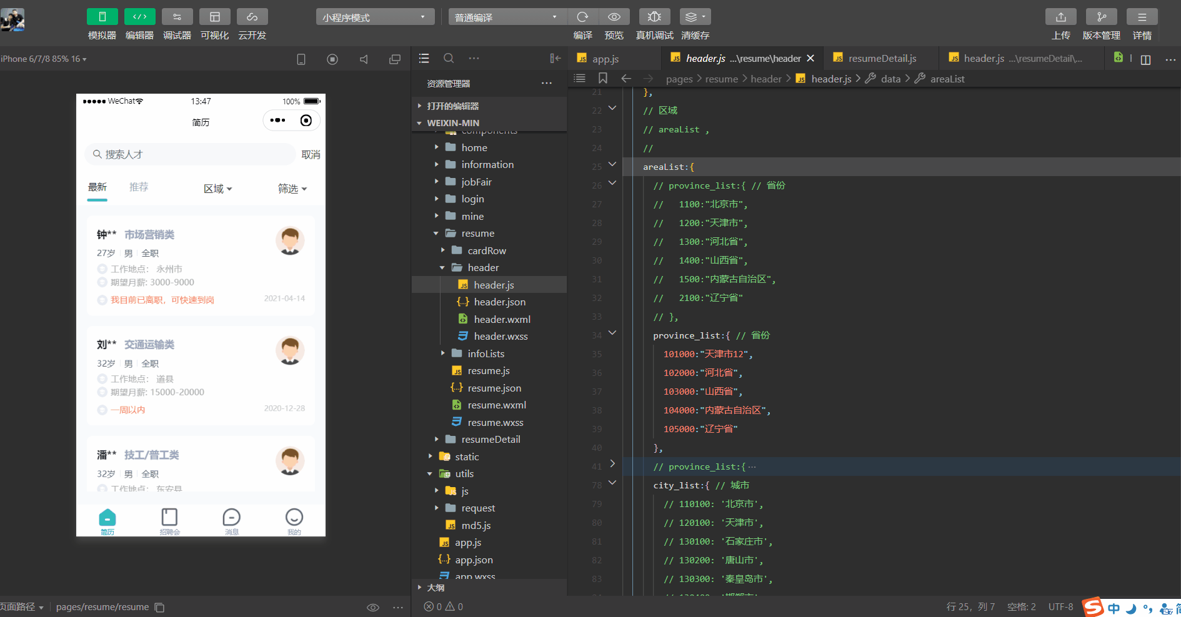Image resolution: width=1181 pixels, height=617 pixels.
Task: Open the 消息 messages tab bar item
Action: click(232, 521)
